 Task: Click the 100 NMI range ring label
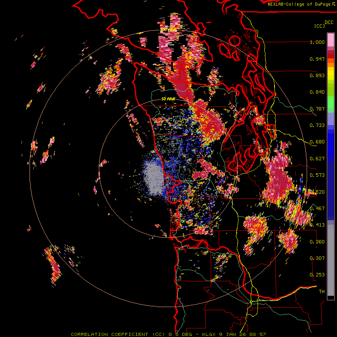coord(168,30)
